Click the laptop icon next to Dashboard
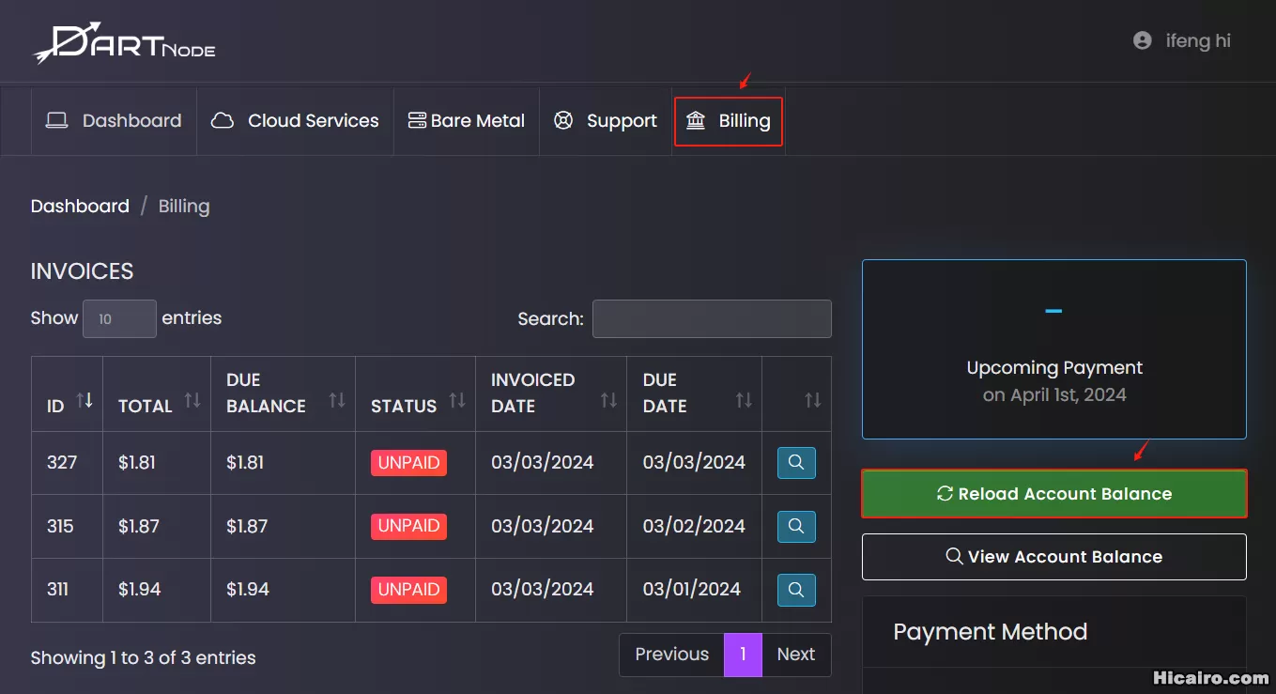 click(57, 121)
